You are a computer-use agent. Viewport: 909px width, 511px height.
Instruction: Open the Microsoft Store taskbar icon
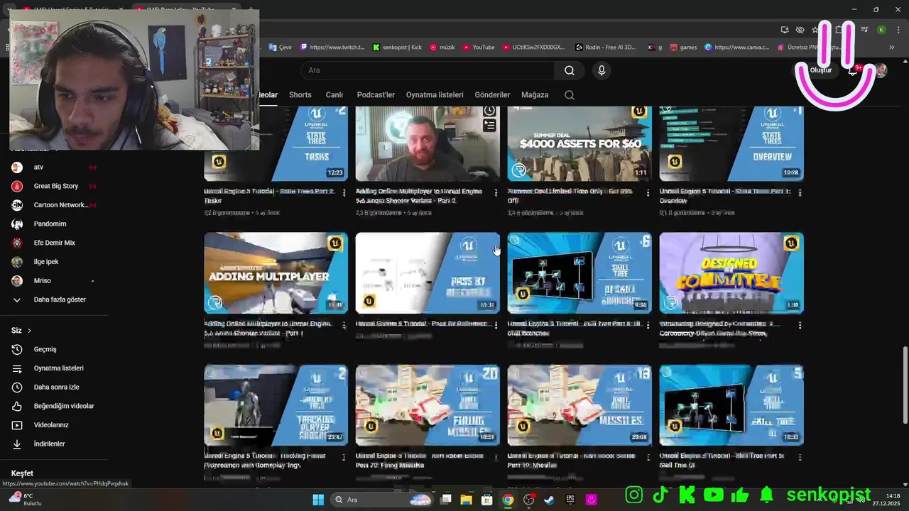(x=487, y=500)
